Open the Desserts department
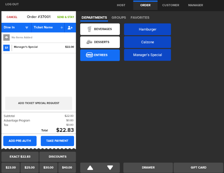224x173 pixels. pyautogui.click(x=100, y=42)
